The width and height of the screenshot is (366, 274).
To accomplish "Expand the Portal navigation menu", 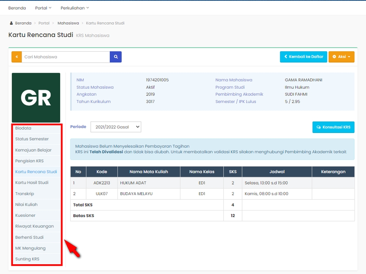I will click(43, 8).
